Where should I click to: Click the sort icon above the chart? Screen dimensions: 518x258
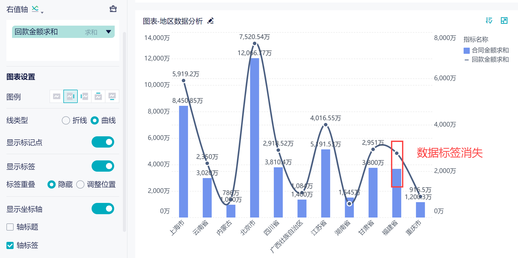pos(489,20)
